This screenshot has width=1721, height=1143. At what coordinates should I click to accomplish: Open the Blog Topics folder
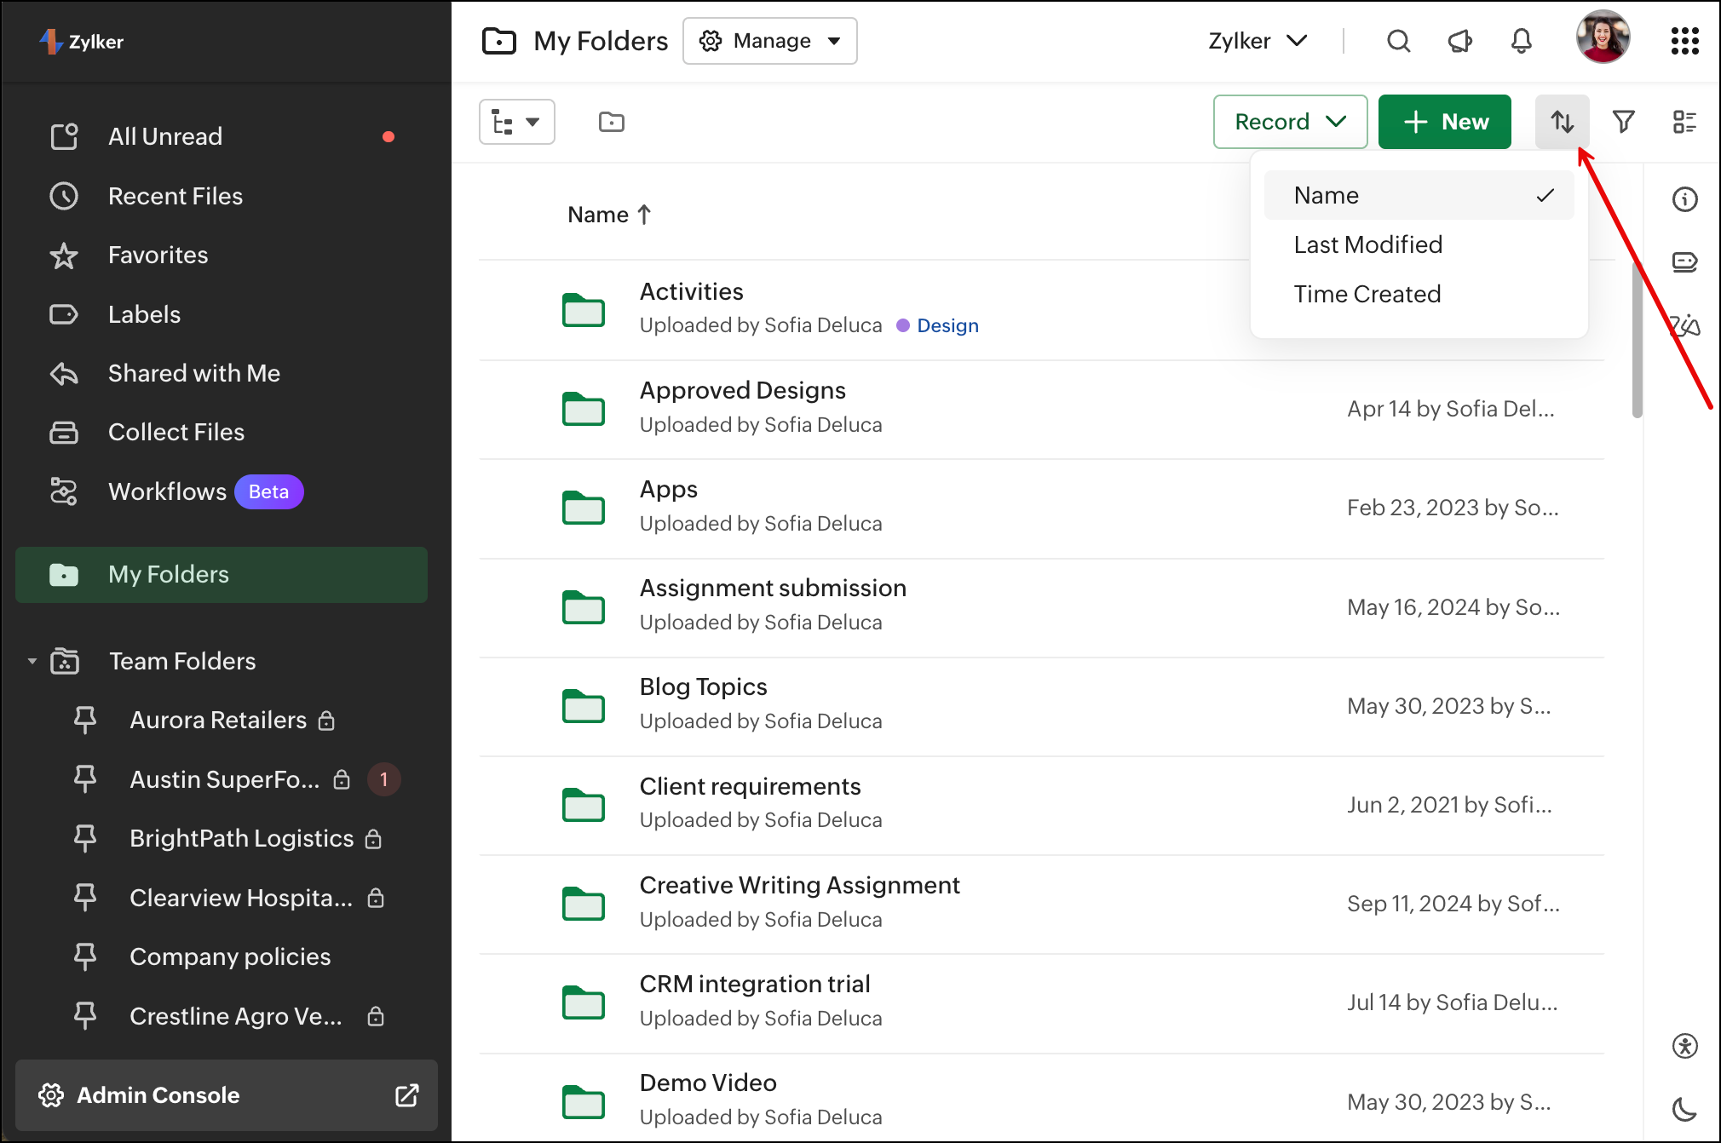point(703,687)
